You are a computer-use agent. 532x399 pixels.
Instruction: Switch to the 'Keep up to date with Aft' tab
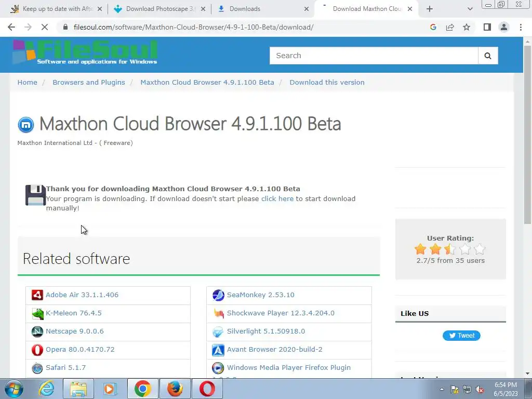pyautogui.click(x=57, y=9)
